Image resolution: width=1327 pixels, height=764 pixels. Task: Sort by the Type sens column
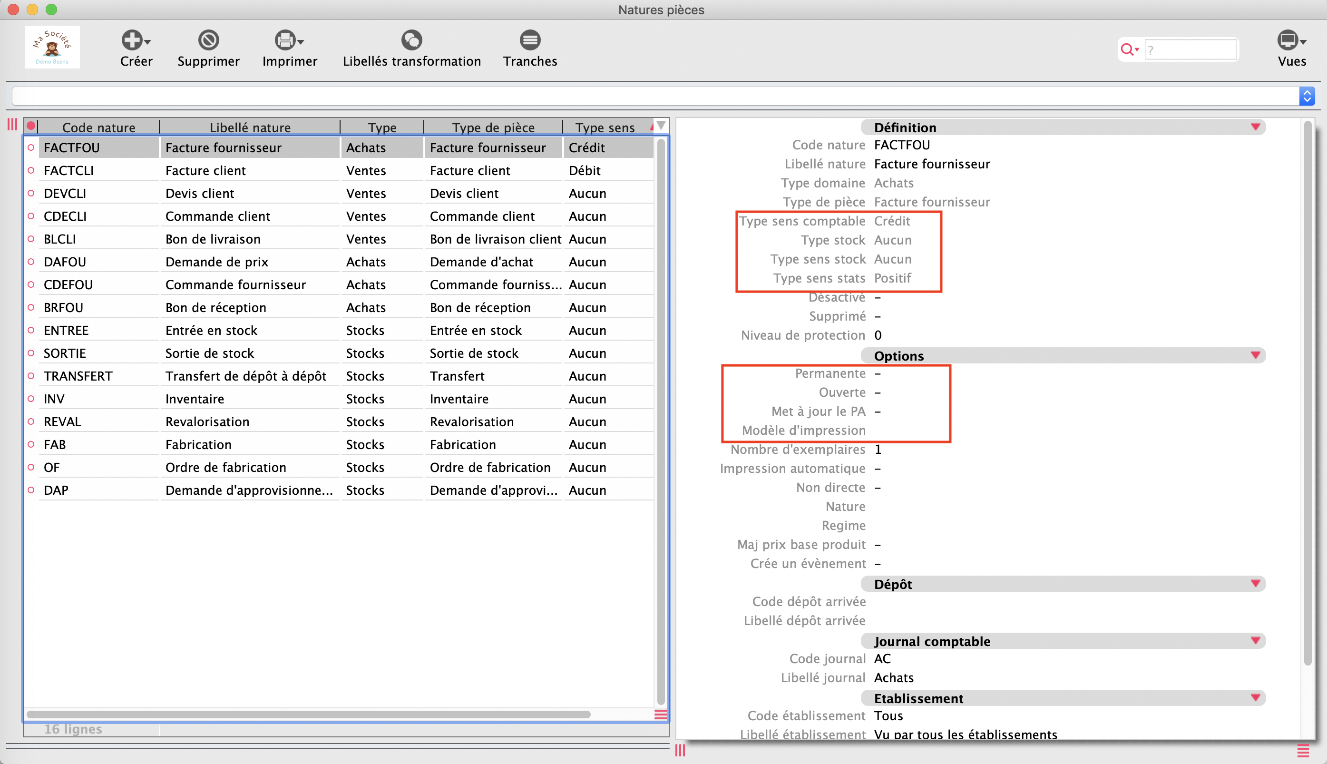[x=605, y=127]
